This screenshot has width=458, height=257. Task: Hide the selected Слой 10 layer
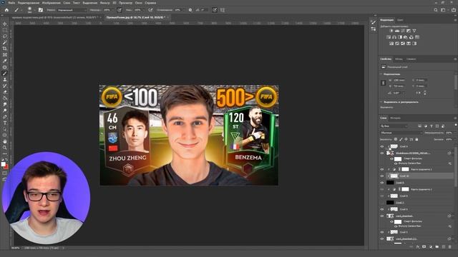click(x=381, y=176)
